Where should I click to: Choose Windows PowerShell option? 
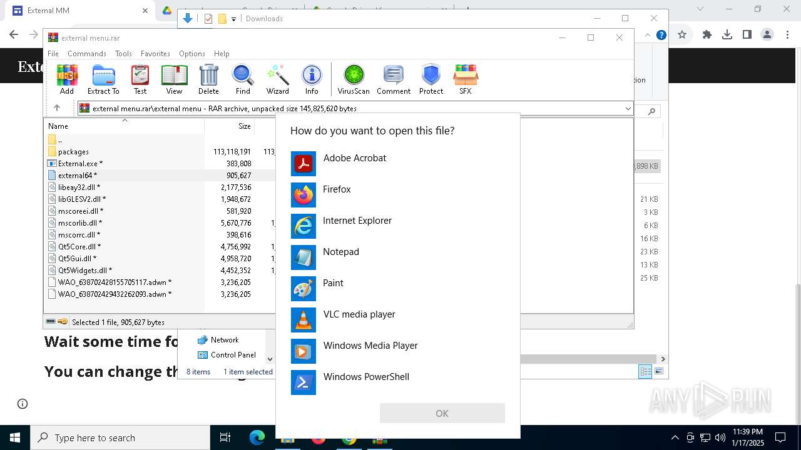pyautogui.click(x=398, y=382)
